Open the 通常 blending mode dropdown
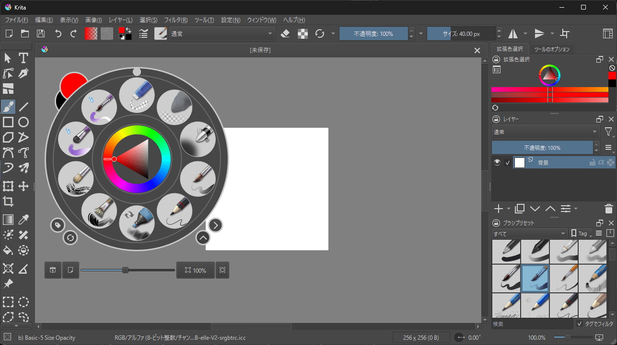Screen dimensions: 617x345 click(x=222, y=33)
